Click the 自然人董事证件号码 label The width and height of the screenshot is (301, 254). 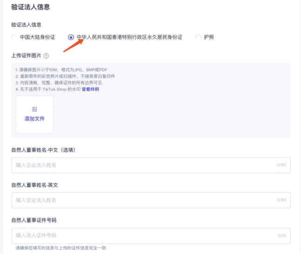point(34,220)
